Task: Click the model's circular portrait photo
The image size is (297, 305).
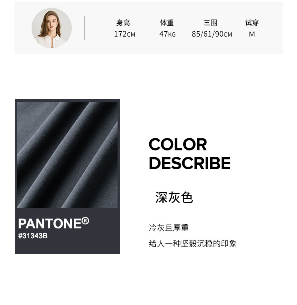Action: click(x=52, y=28)
